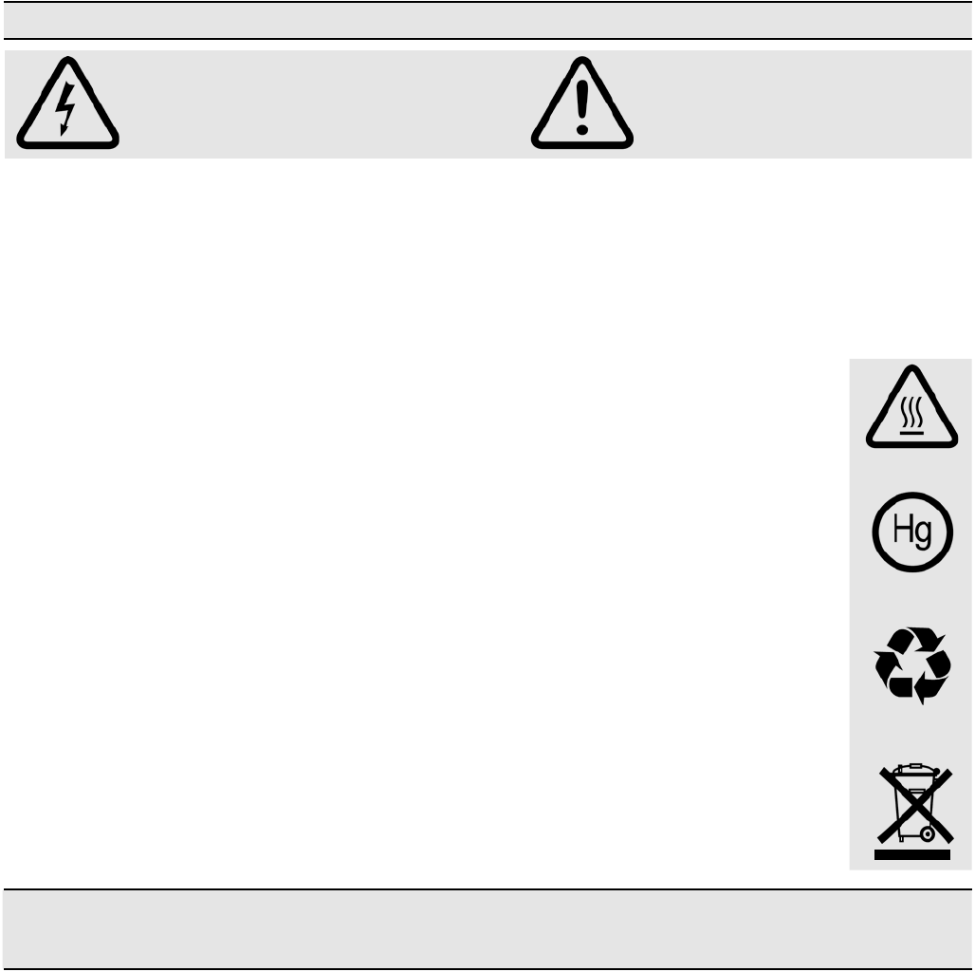Select the exclamation mark caution triangle
Screen dimensions: 975x972
(x=582, y=103)
